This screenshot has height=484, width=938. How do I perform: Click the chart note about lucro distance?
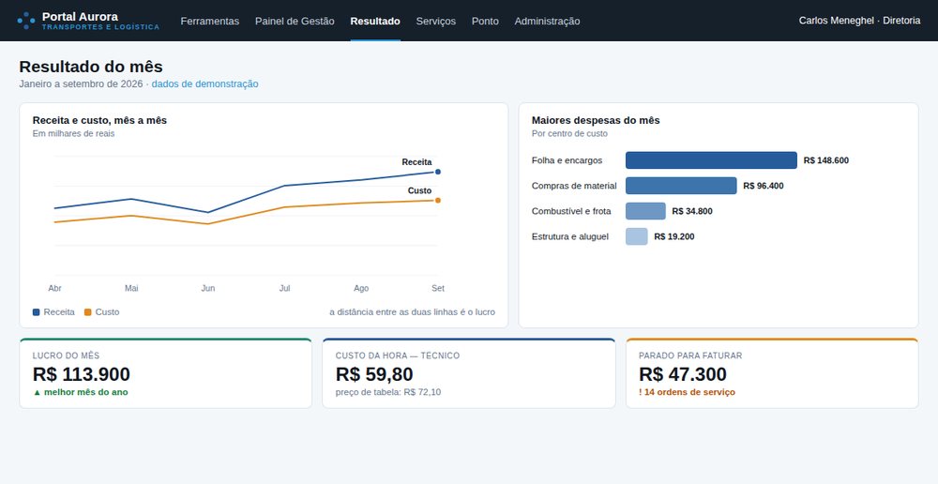[412, 312]
